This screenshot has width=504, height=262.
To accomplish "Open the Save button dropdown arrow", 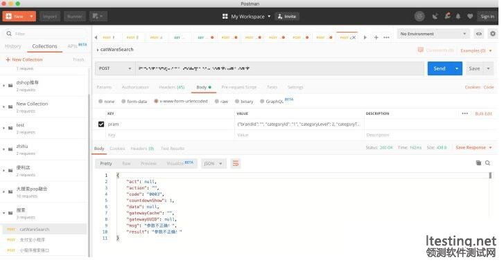I will 489,68.
